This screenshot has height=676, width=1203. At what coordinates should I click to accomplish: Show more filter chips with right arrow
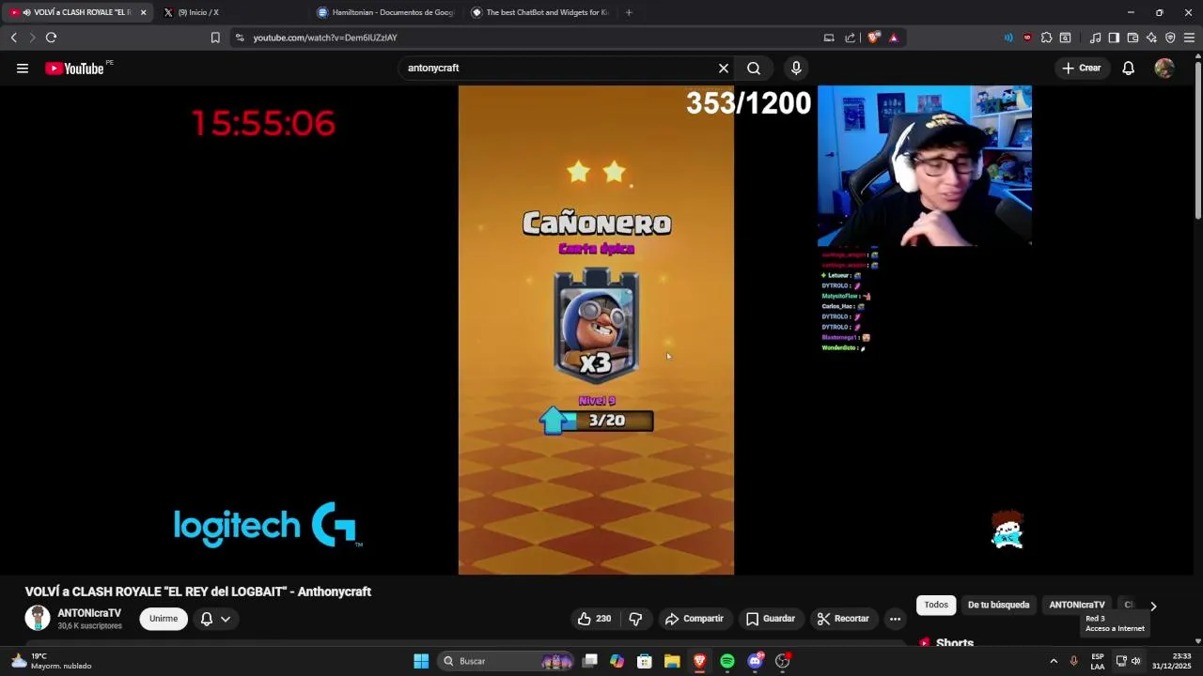tap(1153, 606)
